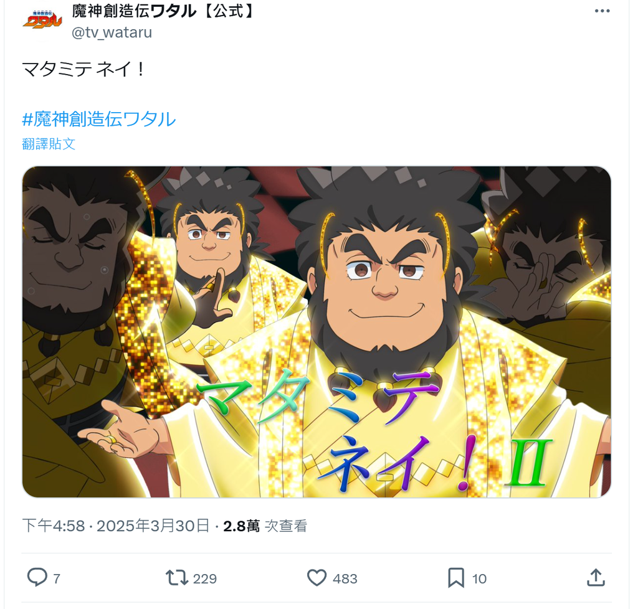Open the 魔神創造伝ワタル【公式】 account name

164,11
